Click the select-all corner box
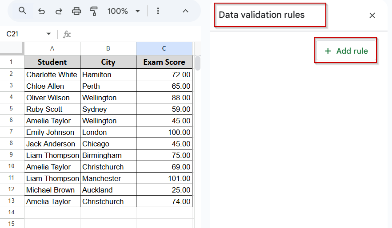392x228 pixels. (12, 48)
